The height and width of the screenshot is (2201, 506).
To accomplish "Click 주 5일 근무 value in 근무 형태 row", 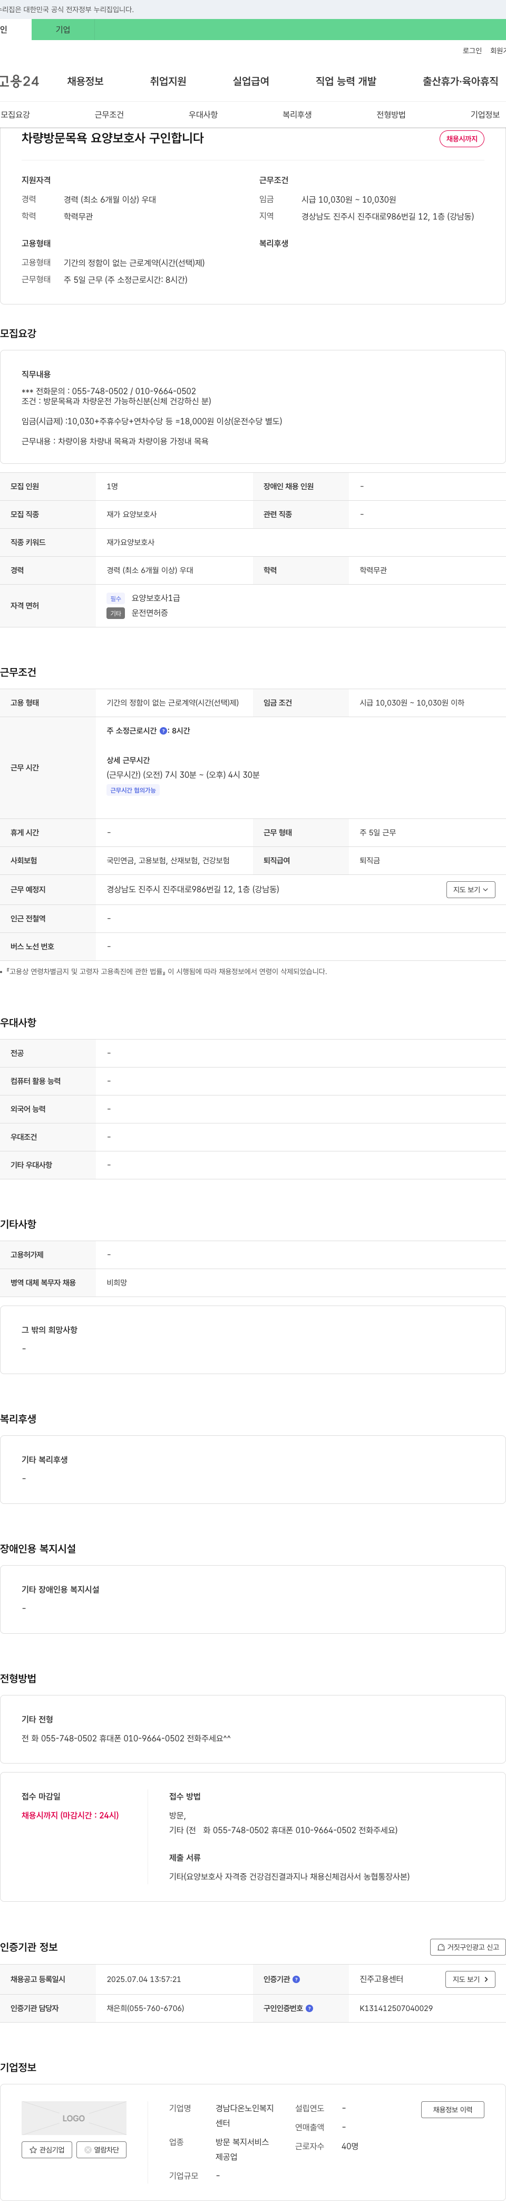I will [378, 832].
